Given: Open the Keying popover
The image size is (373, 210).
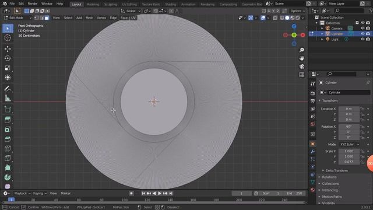Looking at the screenshot, I should pos(40,193).
